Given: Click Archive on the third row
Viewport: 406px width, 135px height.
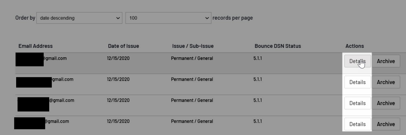Looking at the screenshot, I should tap(386, 103).
